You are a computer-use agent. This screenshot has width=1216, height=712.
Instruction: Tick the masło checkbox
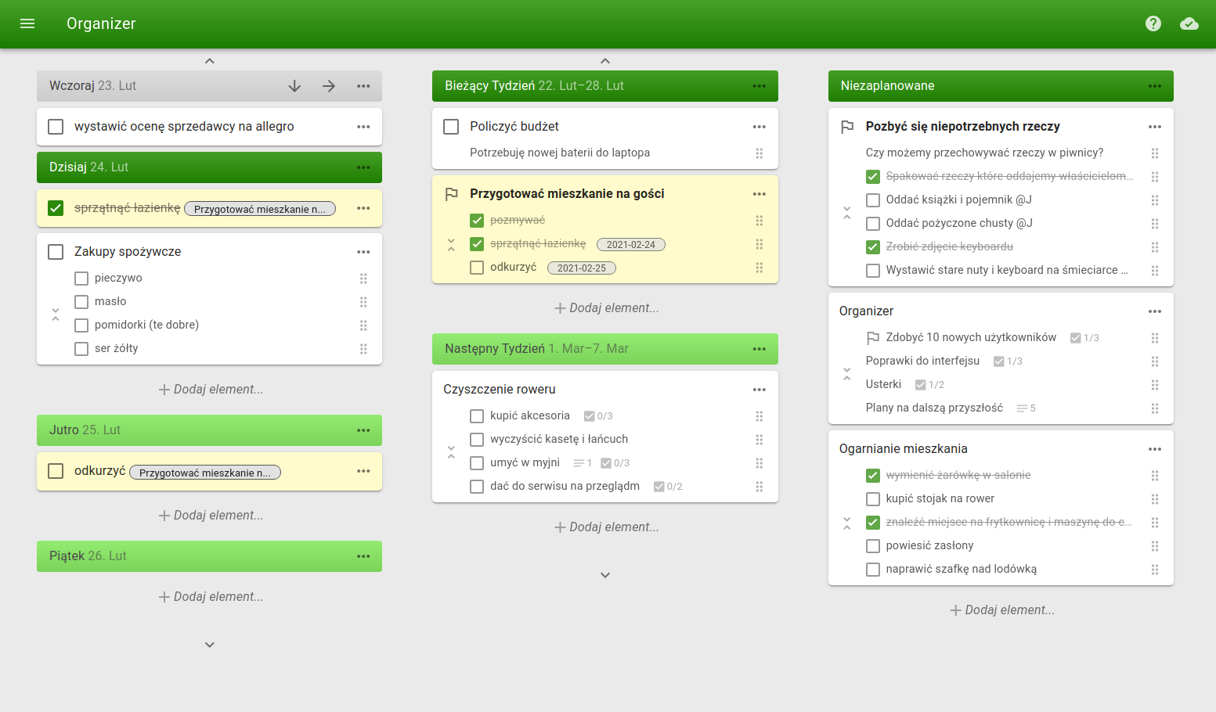(81, 302)
